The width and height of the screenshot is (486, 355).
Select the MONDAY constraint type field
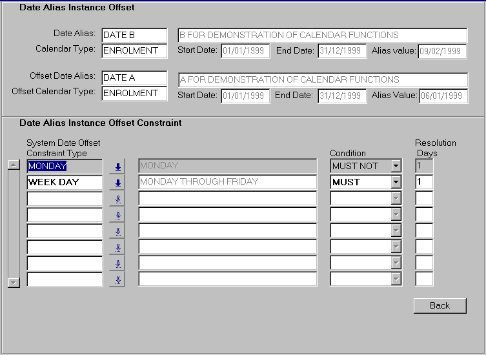coord(65,166)
